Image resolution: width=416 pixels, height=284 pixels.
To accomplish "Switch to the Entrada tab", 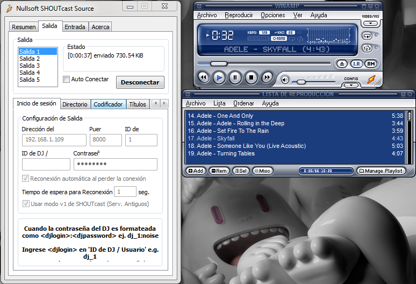I will (75, 27).
